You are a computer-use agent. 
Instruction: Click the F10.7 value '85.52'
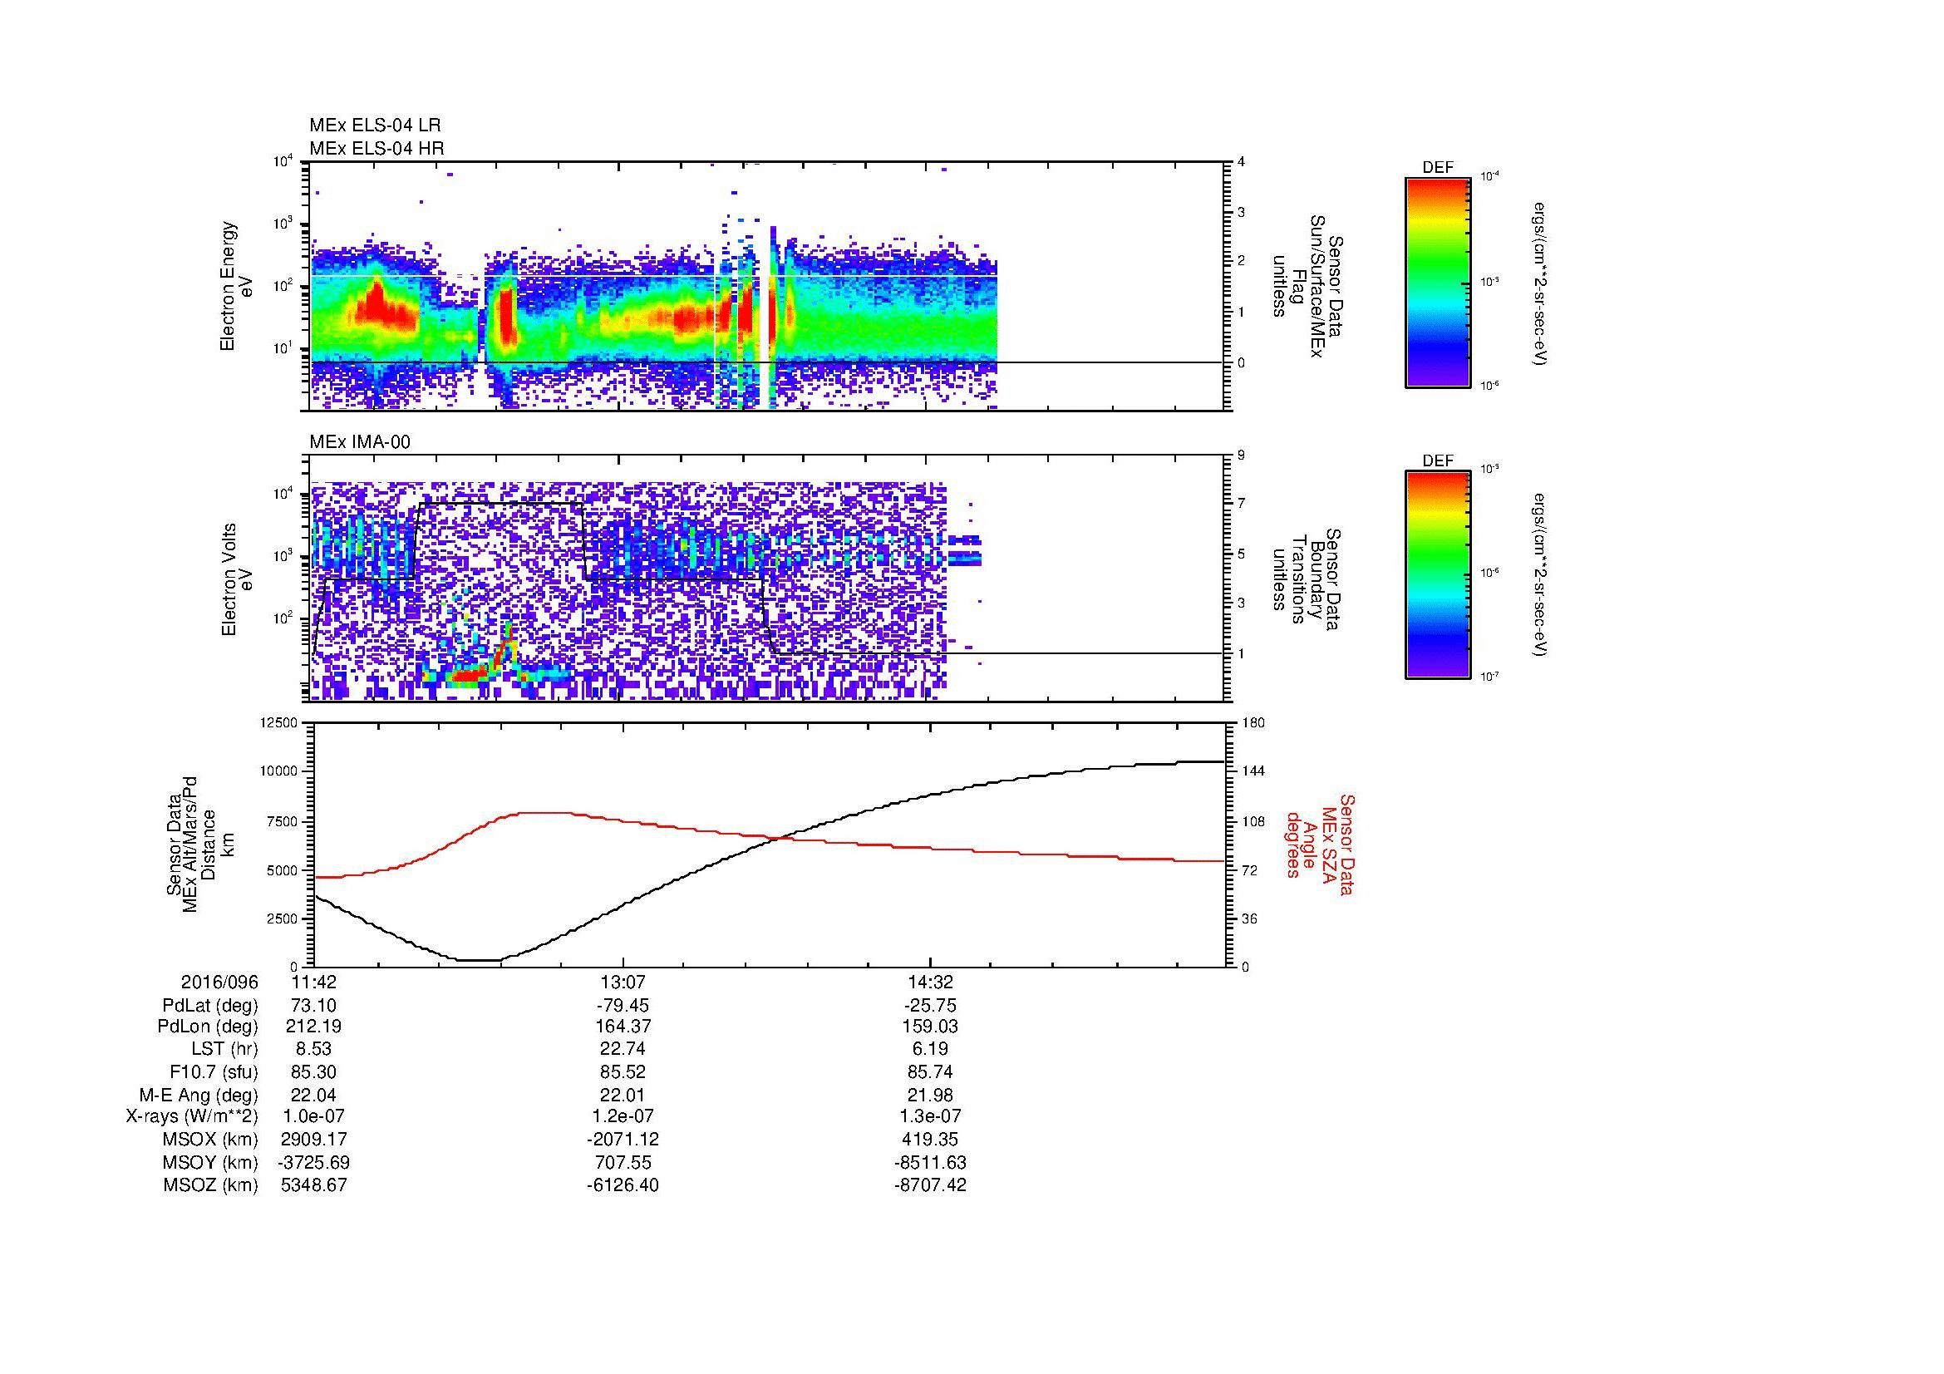[x=623, y=1071]
